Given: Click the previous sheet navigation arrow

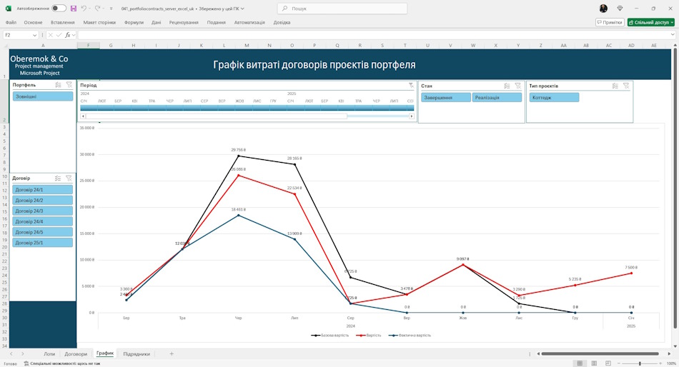Looking at the screenshot, I should click(11, 354).
